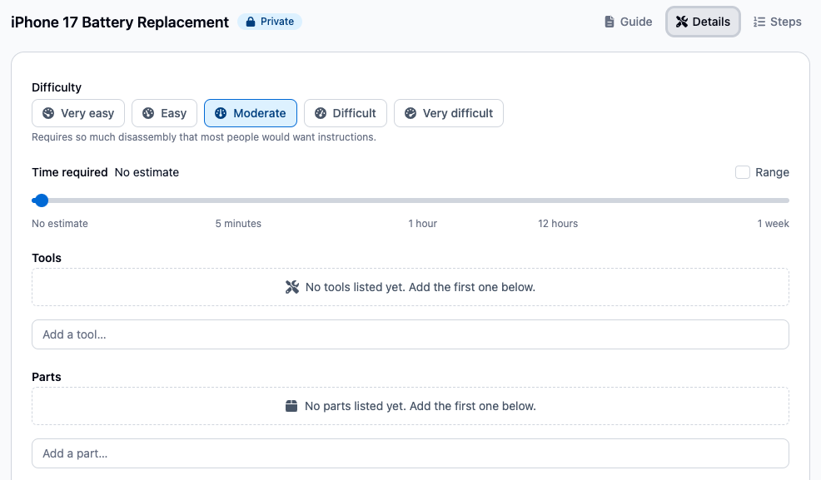The image size is (821, 480).
Task: Click the '12 hours' slider label
Action: click(558, 223)
